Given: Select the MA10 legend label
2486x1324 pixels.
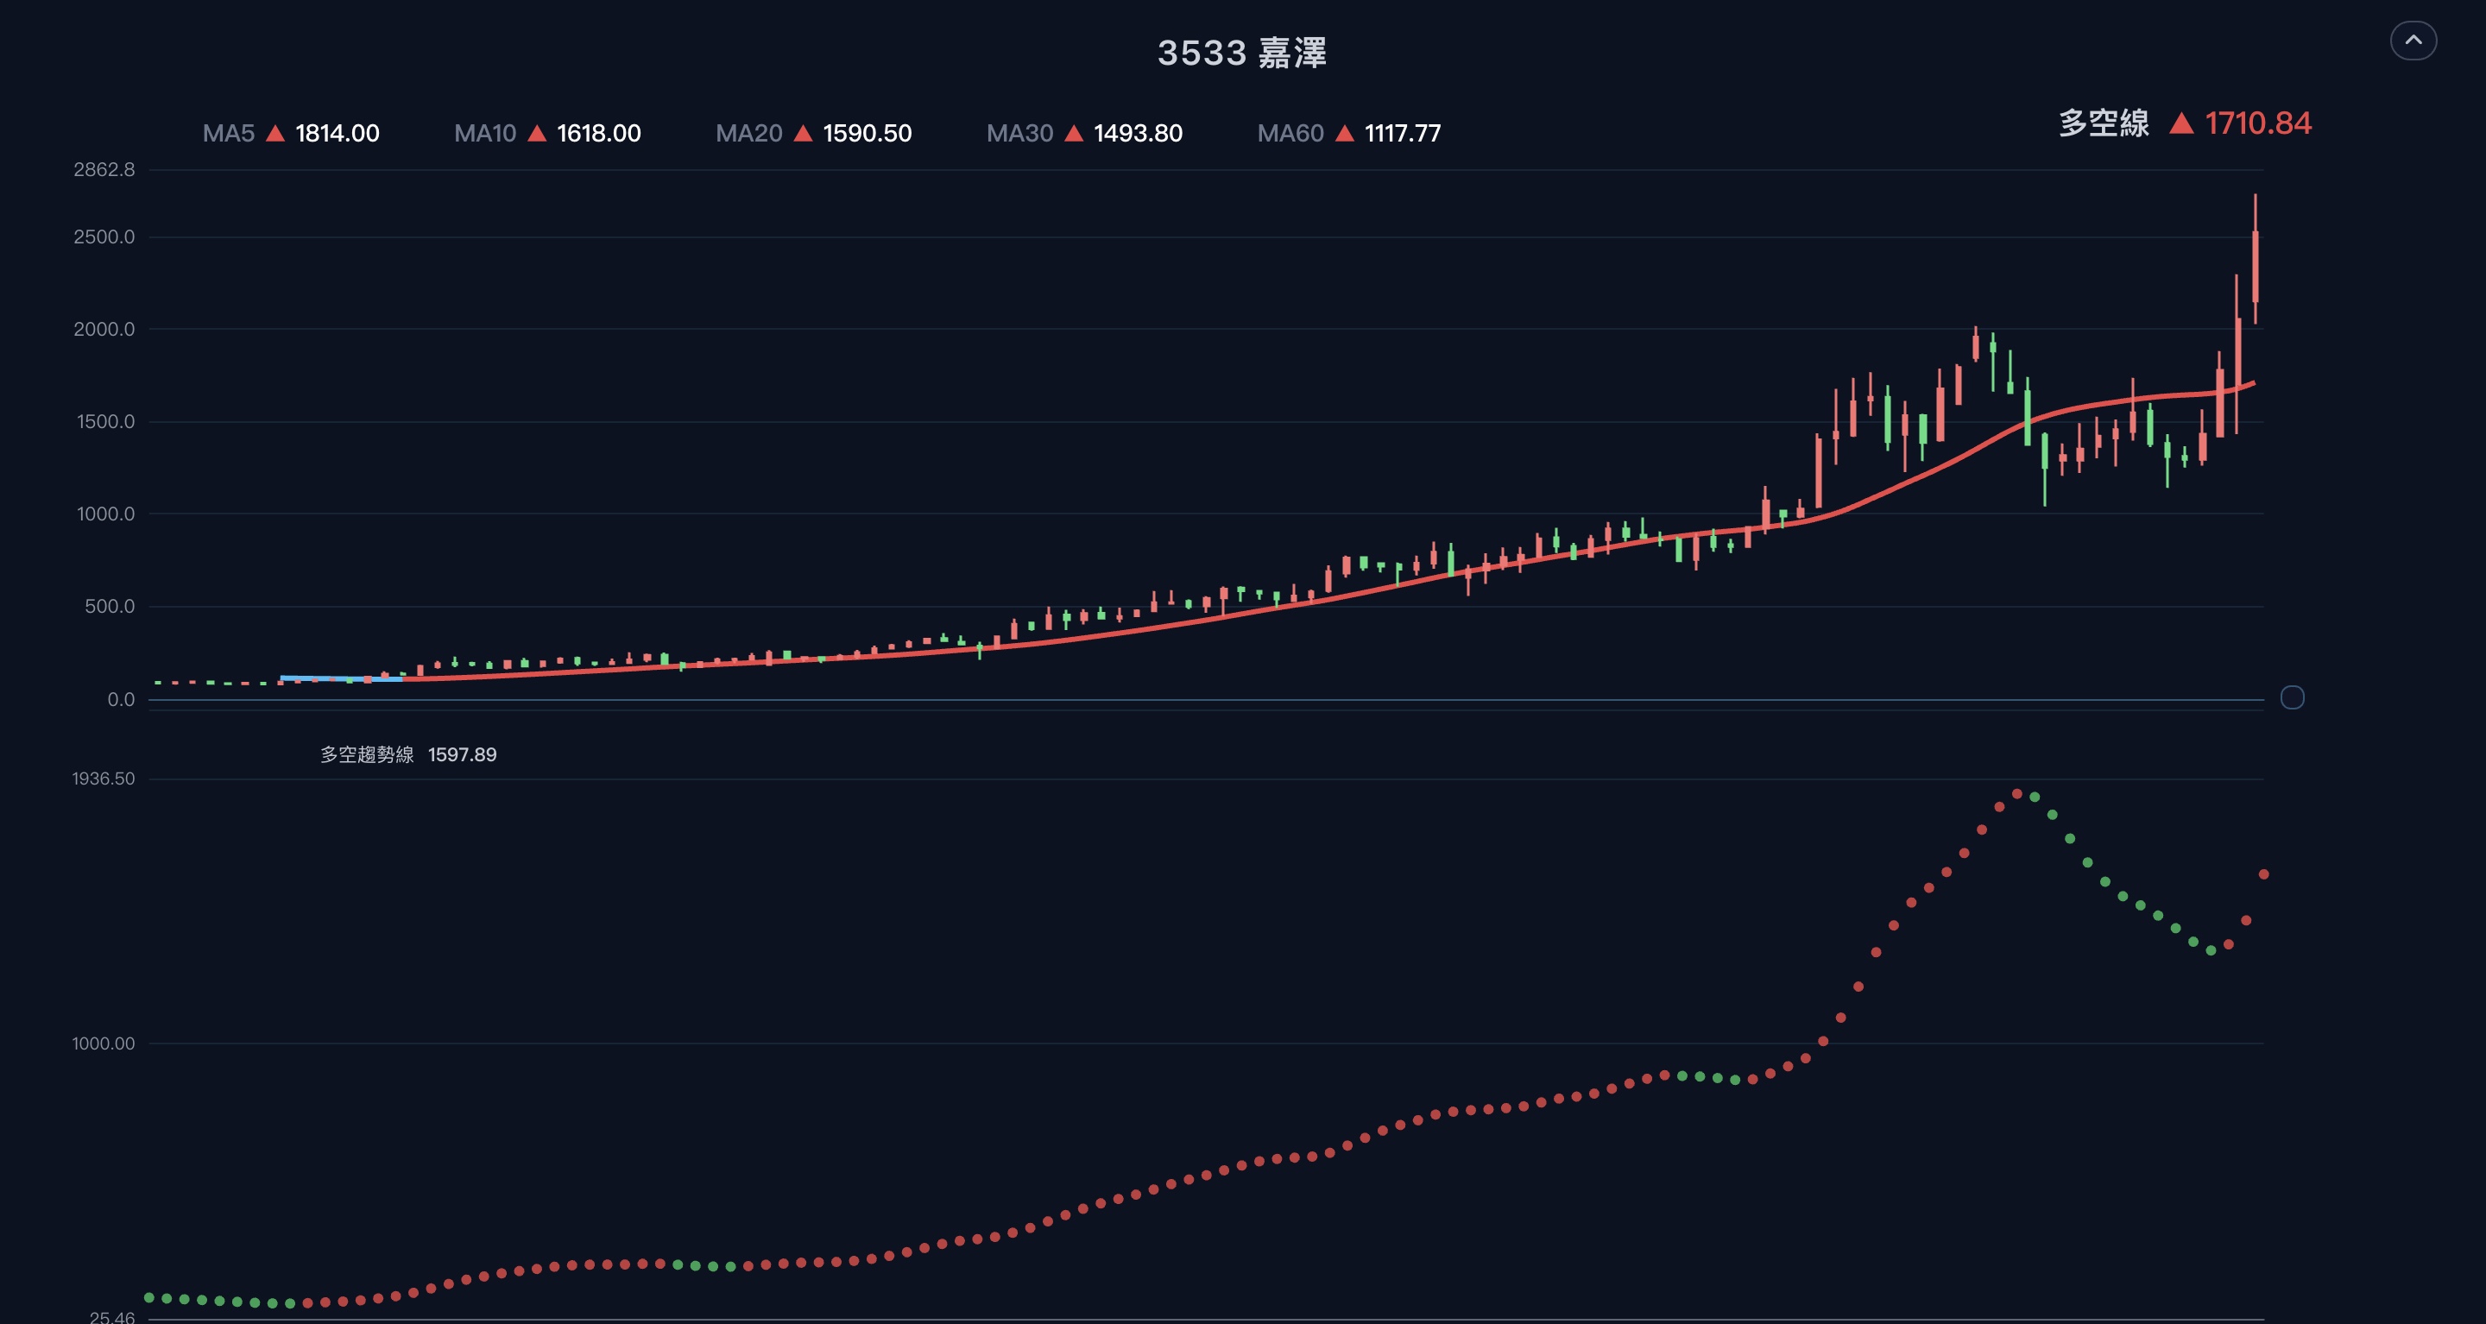Looking at the screenshot, I should tap(485, 133).
